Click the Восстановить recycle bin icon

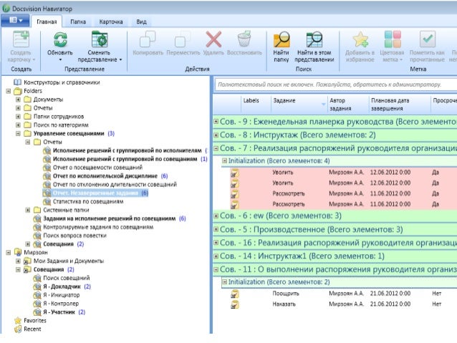point(244,39)
